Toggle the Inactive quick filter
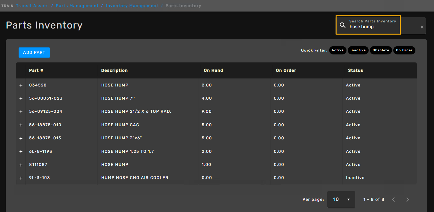This screenshot has width=434, height=212. 358,50
